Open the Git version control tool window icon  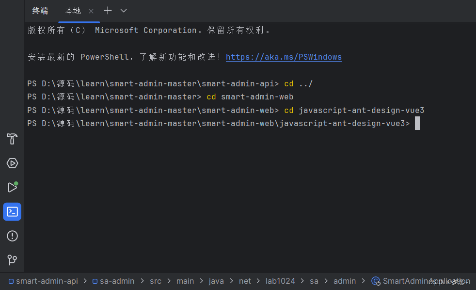[x=12, y=261]
